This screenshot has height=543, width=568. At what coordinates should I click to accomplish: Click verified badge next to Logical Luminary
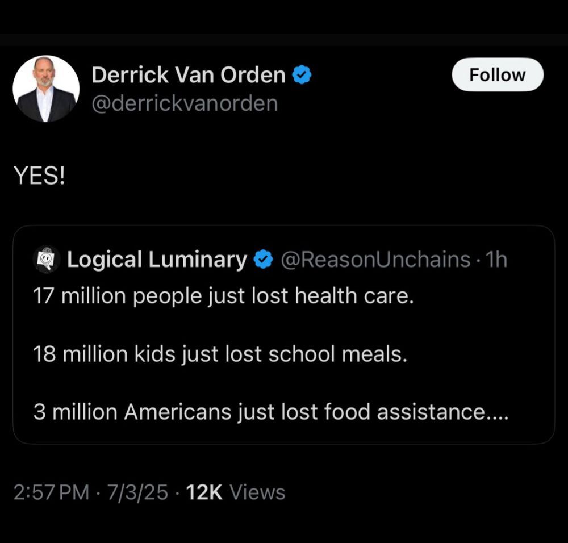[262, 260]
